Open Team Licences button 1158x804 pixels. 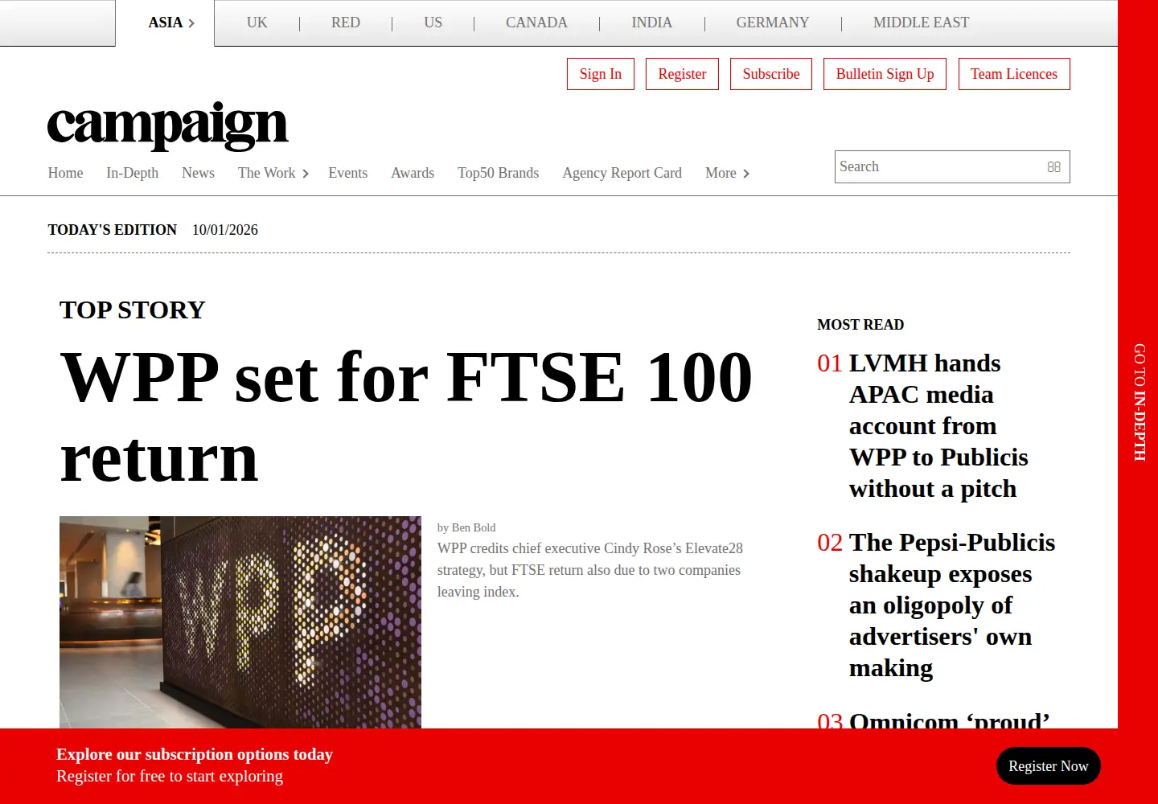(x=1014, y=74)
